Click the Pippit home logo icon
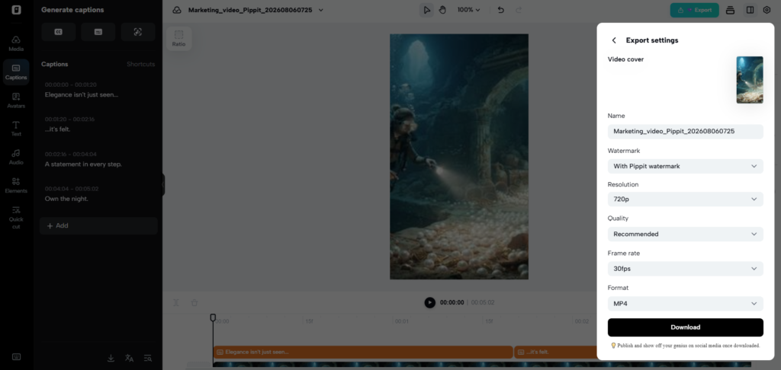This screenshot has width=781, height=370. pyautogui.click(x=17, y=10)
